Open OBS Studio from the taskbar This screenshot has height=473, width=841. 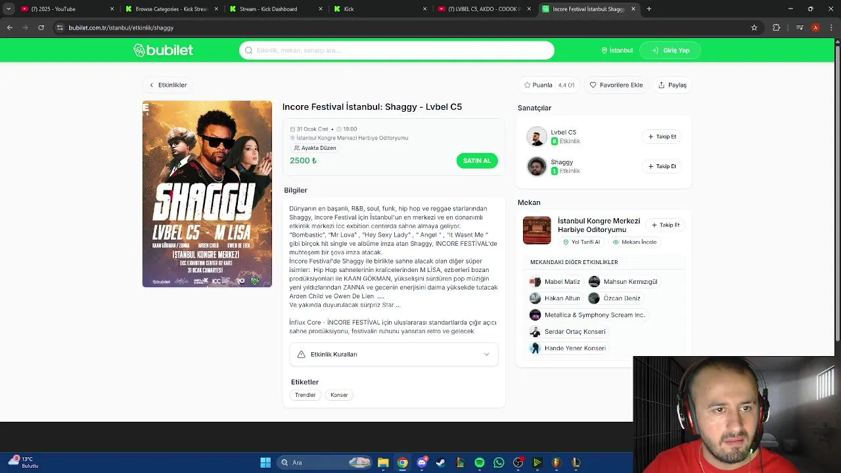point(518,462)
